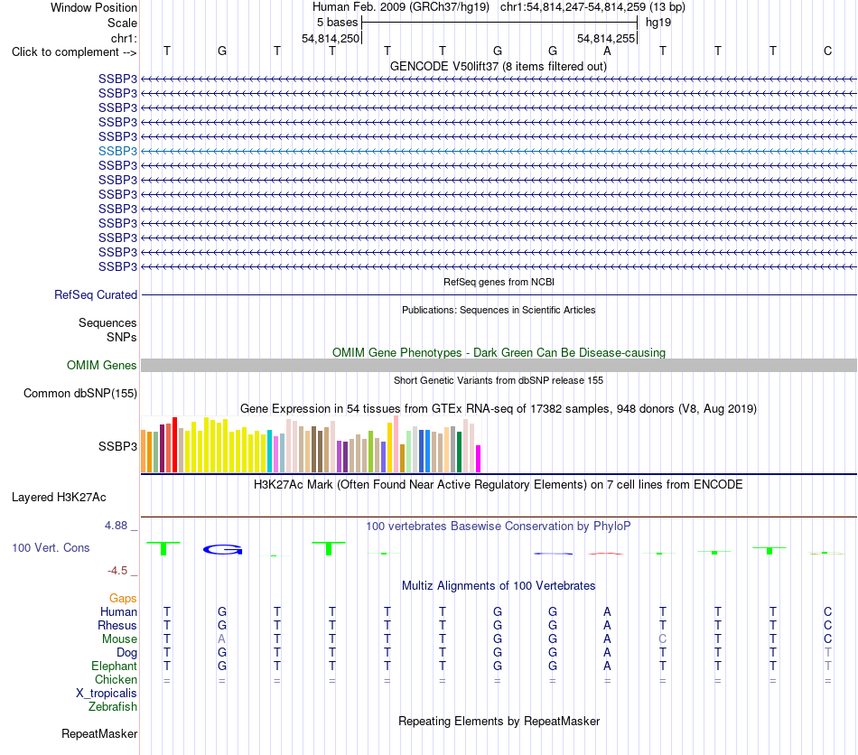Click the RepeatMasker track label
The width and height of the screenshot is (858, 755).
coord(99,733)
